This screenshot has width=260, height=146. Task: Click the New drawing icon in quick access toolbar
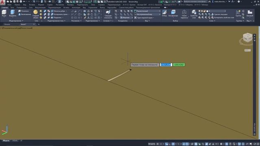8,2
